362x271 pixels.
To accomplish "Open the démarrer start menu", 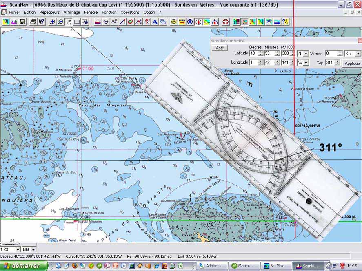I will (24, 266).
